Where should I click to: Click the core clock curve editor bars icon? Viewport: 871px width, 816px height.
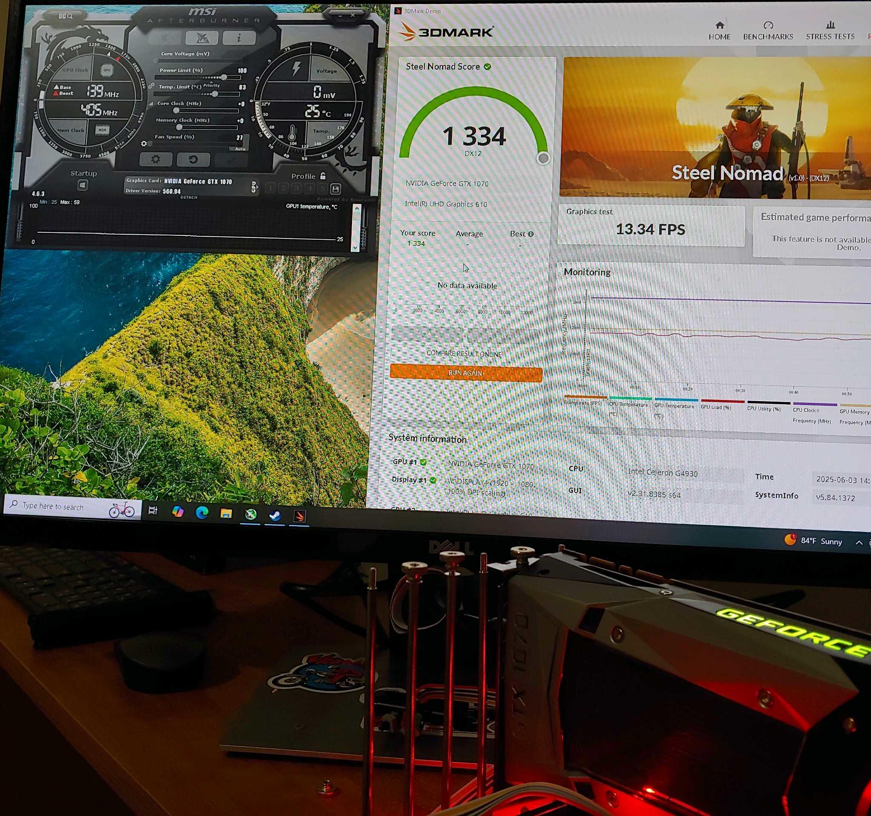click(x=151, y=104)
